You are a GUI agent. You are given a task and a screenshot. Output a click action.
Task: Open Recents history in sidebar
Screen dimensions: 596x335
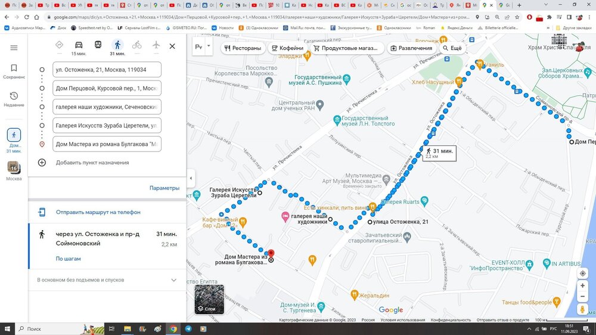click(14, 99)
